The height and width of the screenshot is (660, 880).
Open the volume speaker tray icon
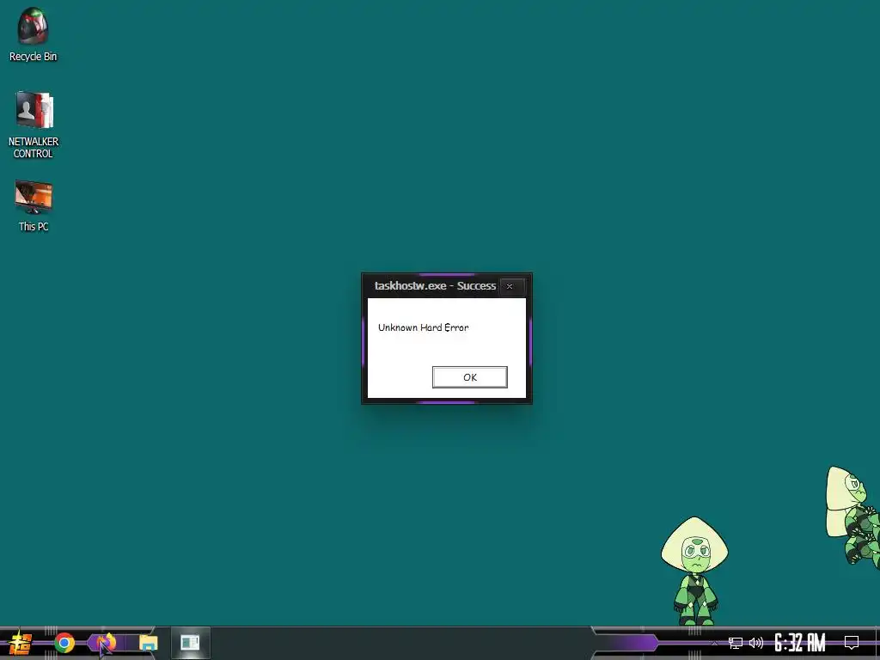(756, 643)
